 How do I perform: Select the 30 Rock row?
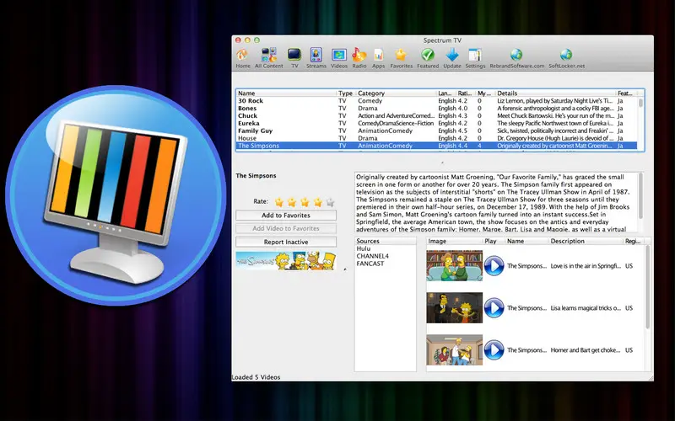pyautogui.click(x=436, y=101)
